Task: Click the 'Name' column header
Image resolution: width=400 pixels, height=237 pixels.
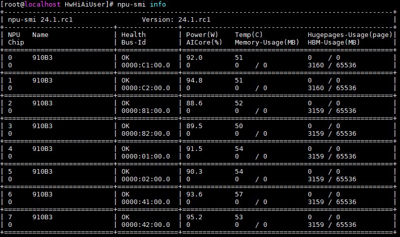Action: pyautogui.click(x=41, y=35)
